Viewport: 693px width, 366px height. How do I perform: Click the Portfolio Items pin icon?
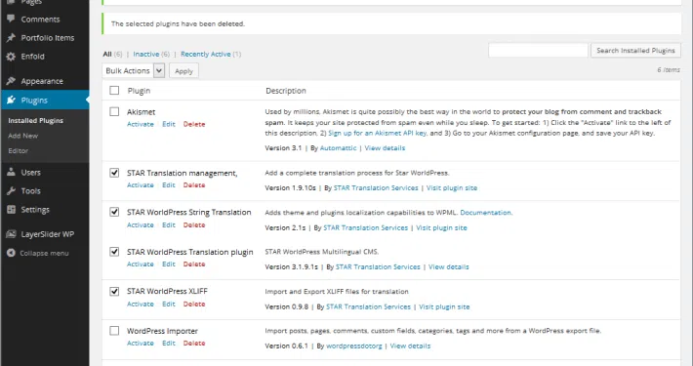click(11, 38)
